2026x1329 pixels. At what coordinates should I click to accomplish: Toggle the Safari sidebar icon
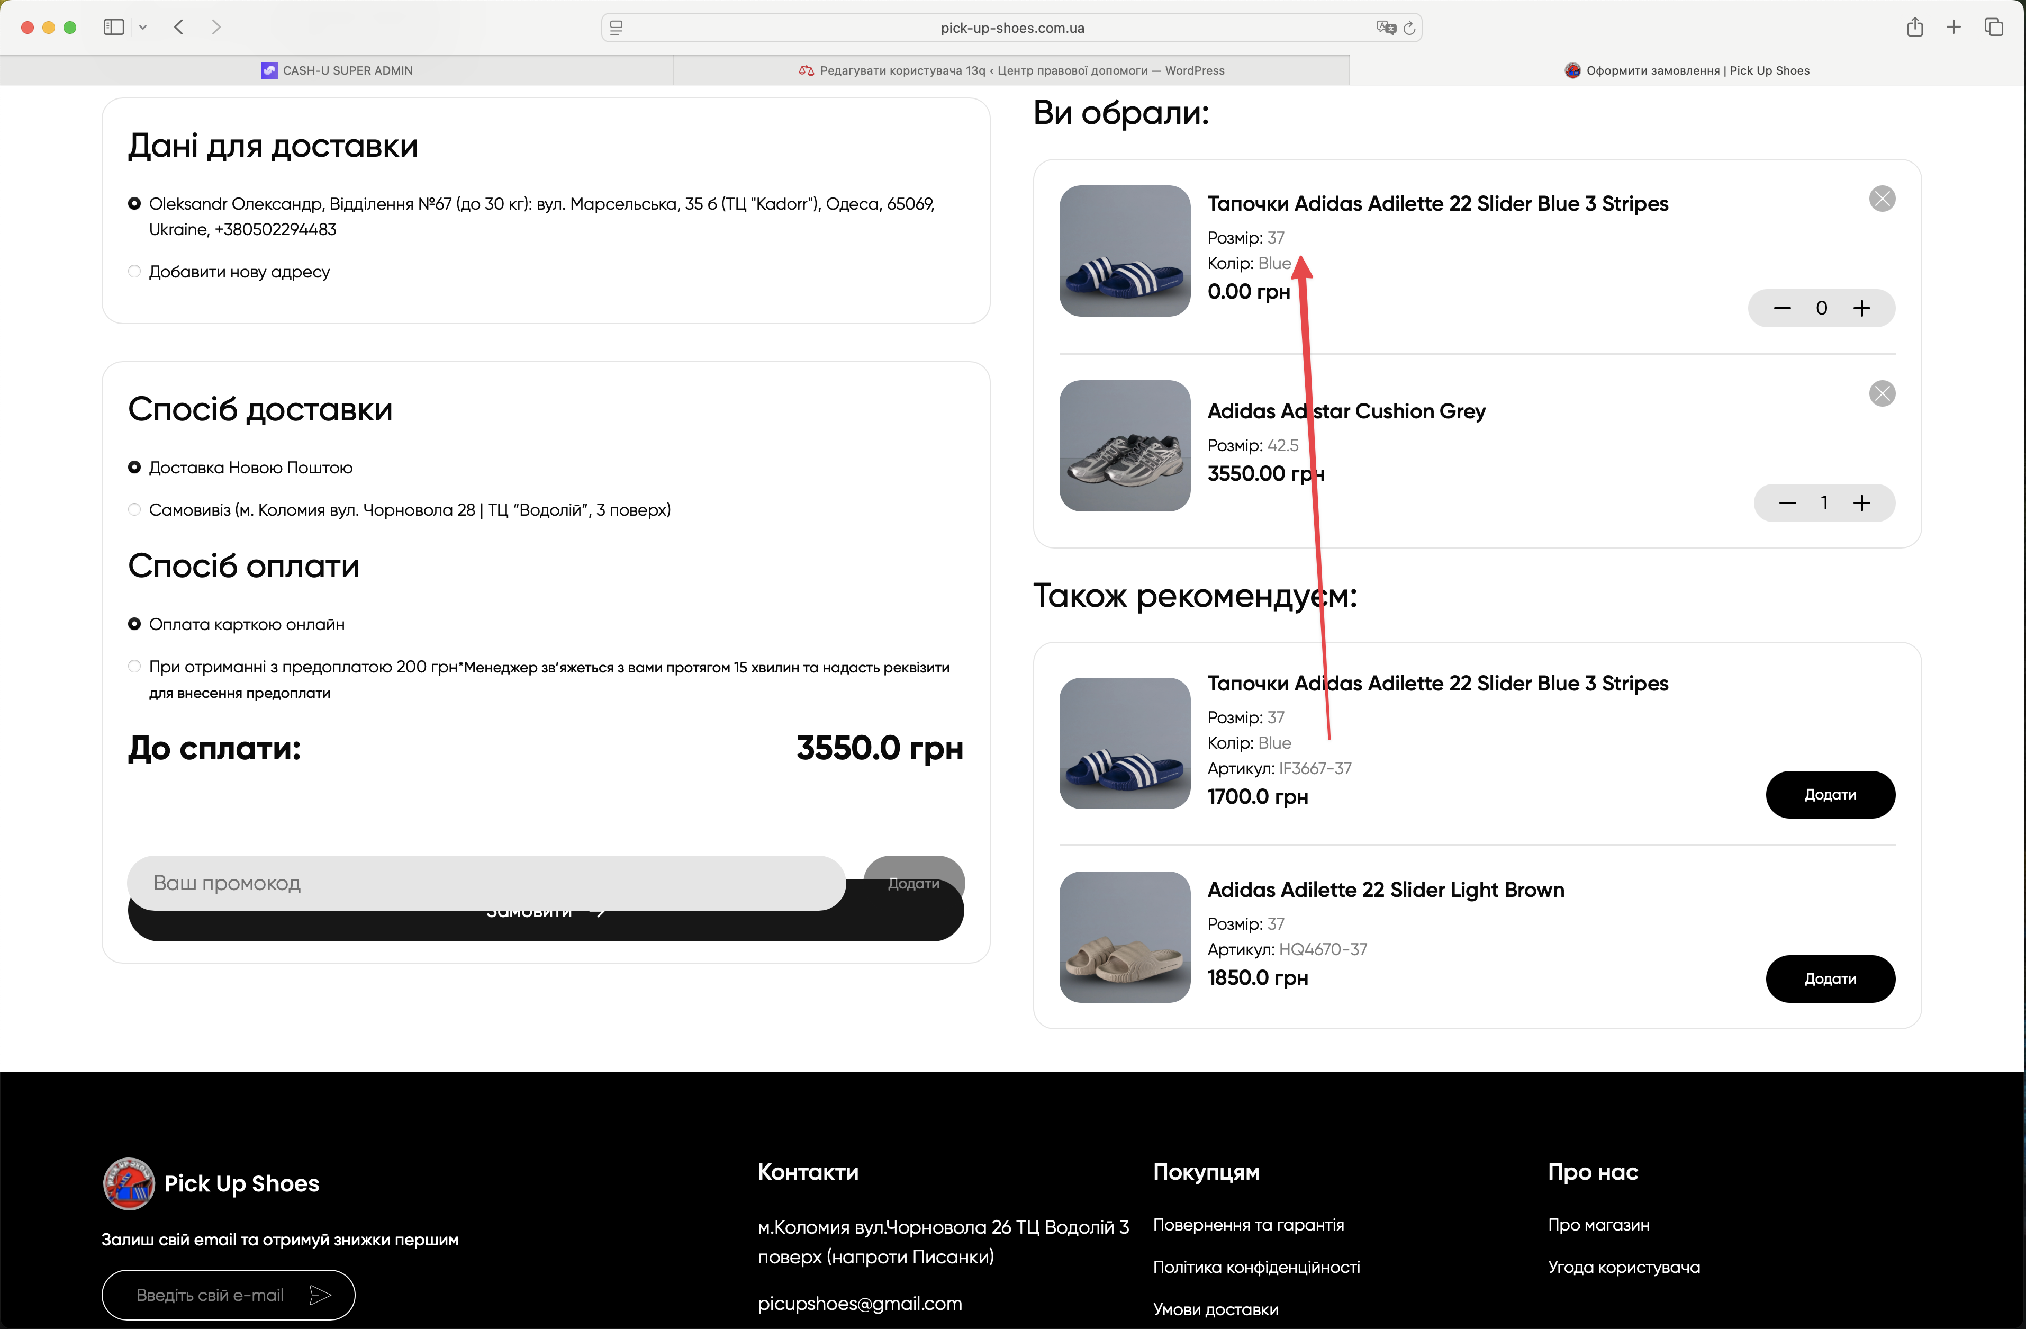113,27
